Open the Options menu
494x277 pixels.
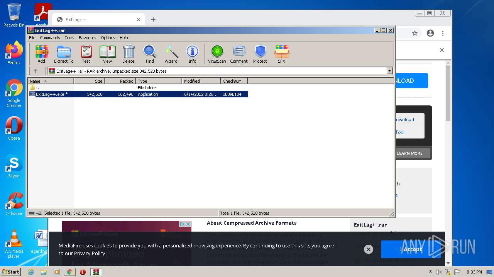[x=108, y=38]
